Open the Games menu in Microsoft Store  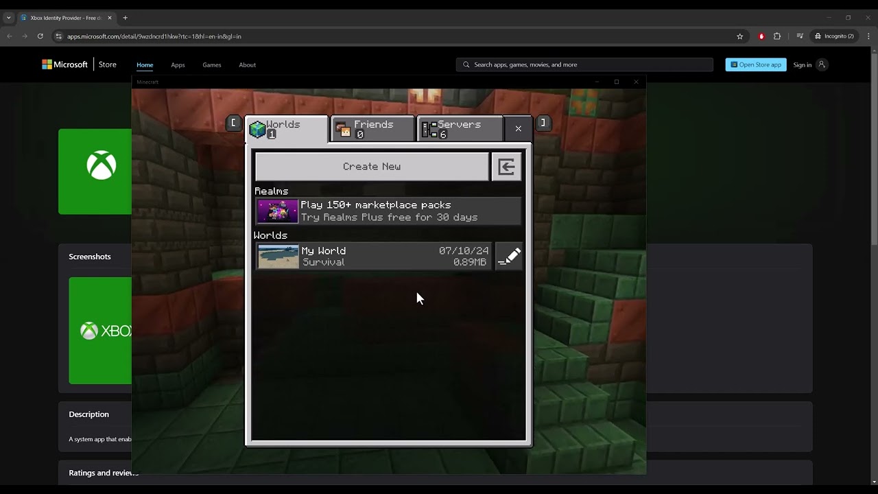tap(212, 65)
